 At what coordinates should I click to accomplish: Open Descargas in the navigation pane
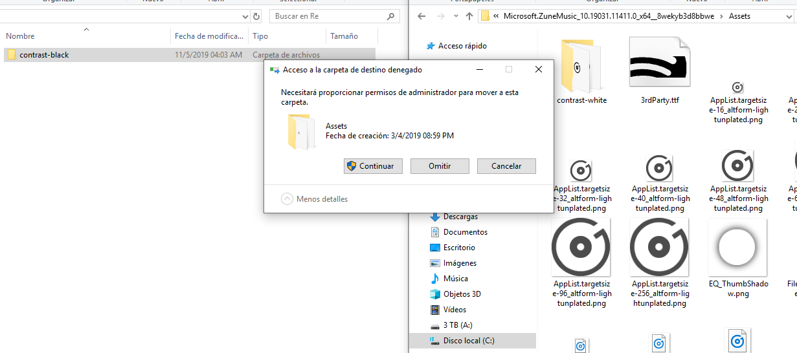tap(461, 217)
